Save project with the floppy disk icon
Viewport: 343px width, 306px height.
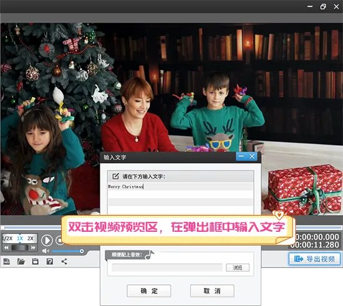coord(35,261)
